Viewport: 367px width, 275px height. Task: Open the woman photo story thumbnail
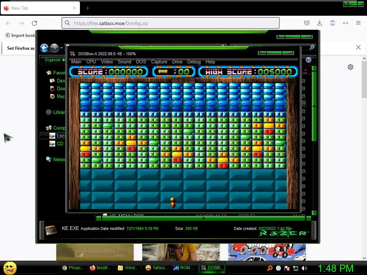[181, 252]
